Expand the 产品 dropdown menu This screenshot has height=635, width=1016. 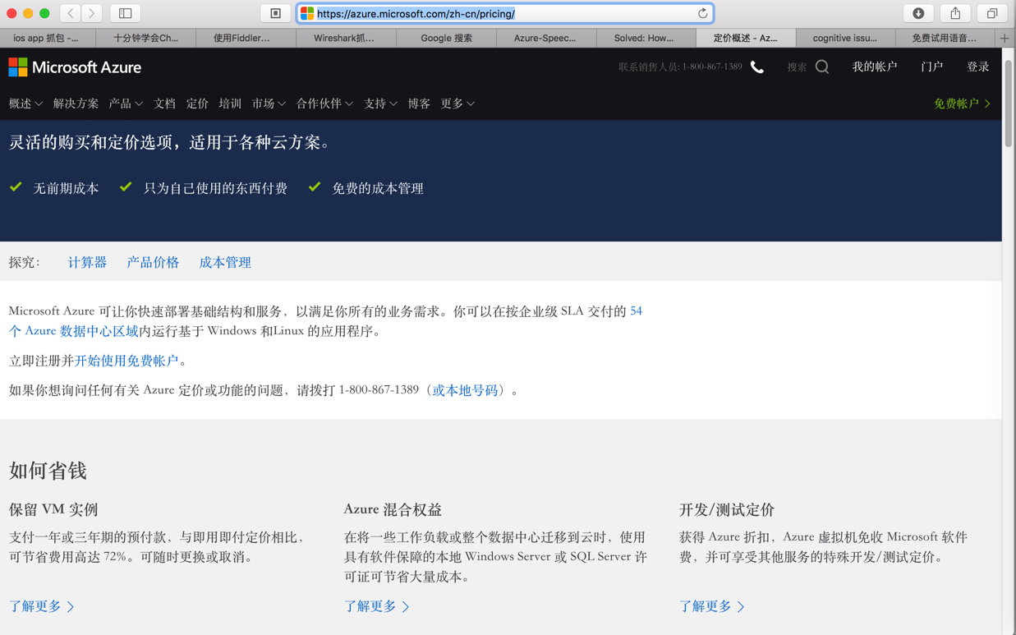click(126, 104)
